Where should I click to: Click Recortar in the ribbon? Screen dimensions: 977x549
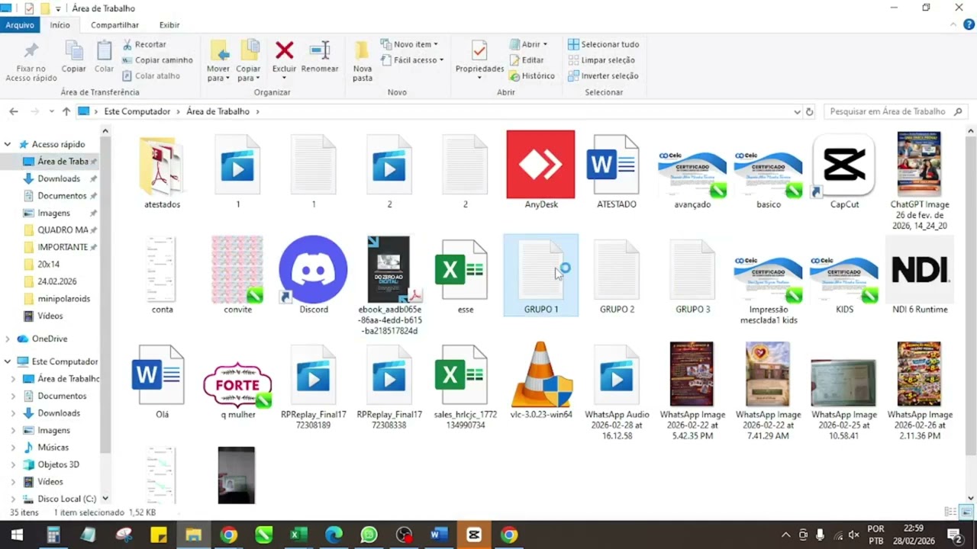click(x=144, y=44)
